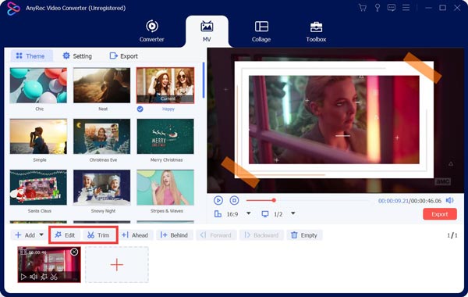
Task: Click the Ahead button
Action: point(135,235)
